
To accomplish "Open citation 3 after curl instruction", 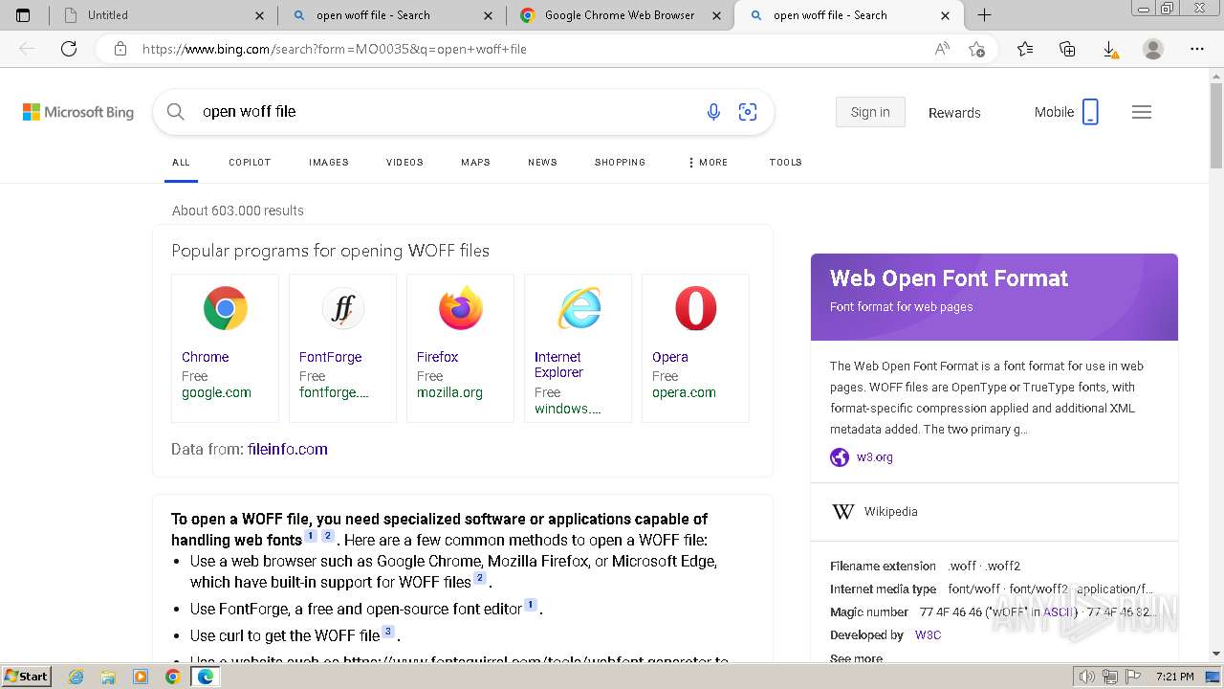I will point(388,632).
